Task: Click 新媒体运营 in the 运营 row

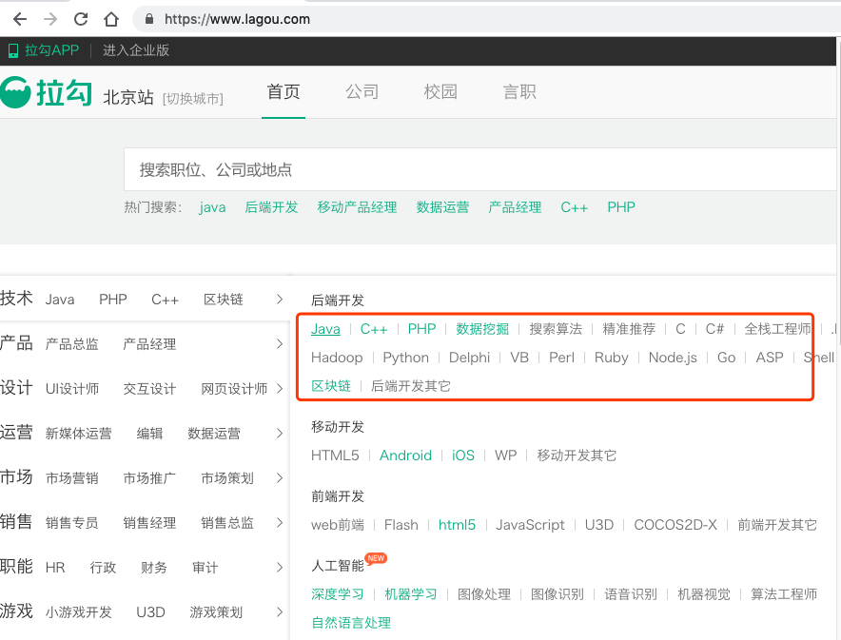Action: pyautogui.click(x=78, y=433)
